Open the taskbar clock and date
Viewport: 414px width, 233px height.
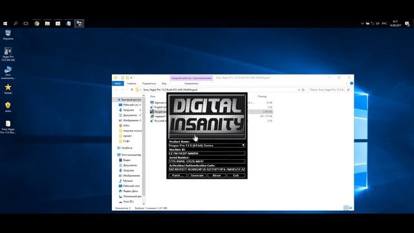tap(395, 23)
